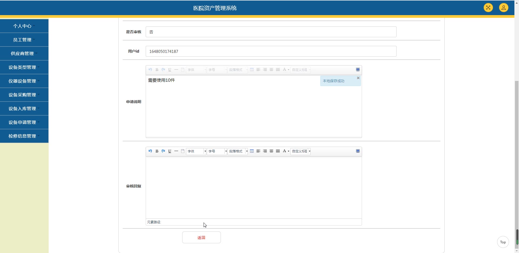This screenshot has height=253, width=519.
Task: Justify text in the 审核回复 editor
Action: click(x=278, y=151)
